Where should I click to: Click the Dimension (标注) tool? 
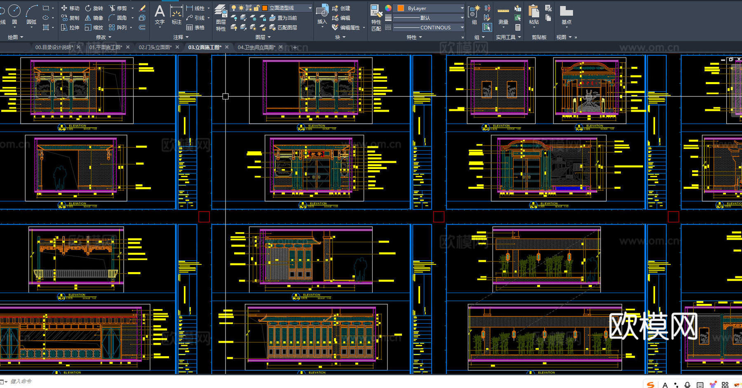(176, 14)
